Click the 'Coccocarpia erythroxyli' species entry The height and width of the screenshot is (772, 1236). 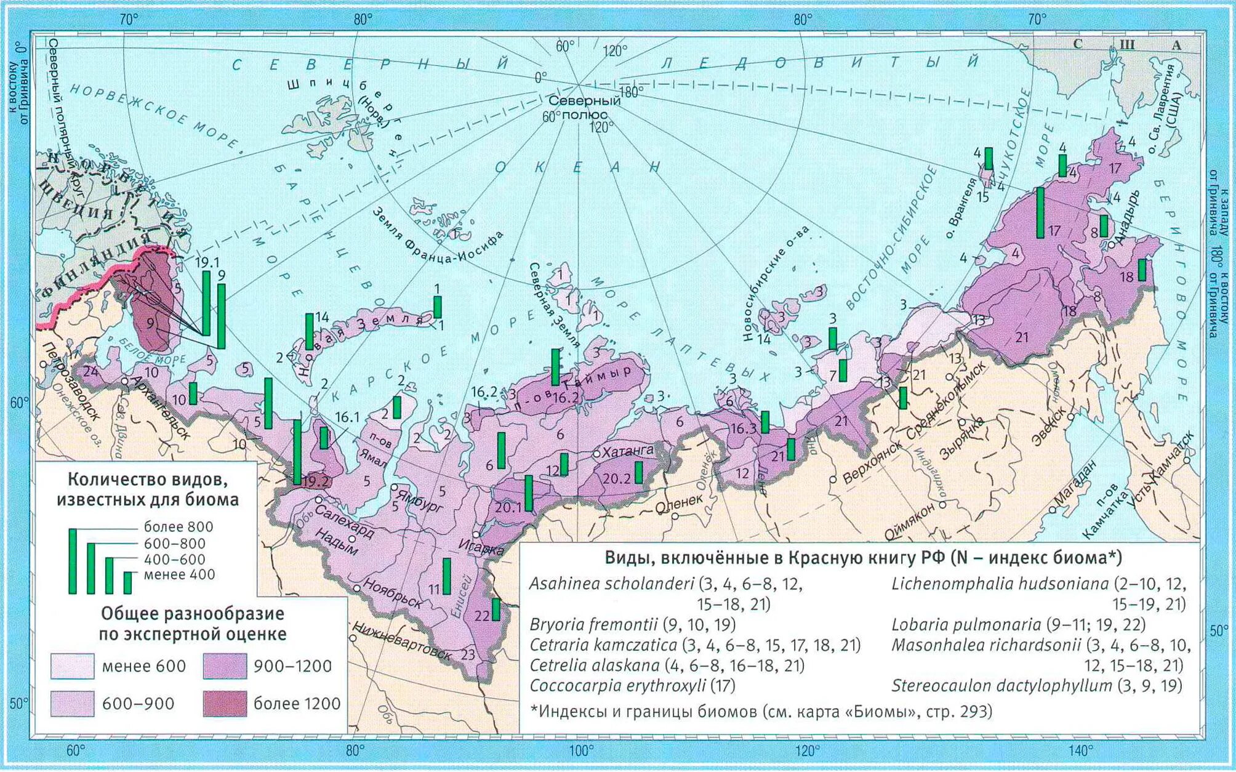632,685
